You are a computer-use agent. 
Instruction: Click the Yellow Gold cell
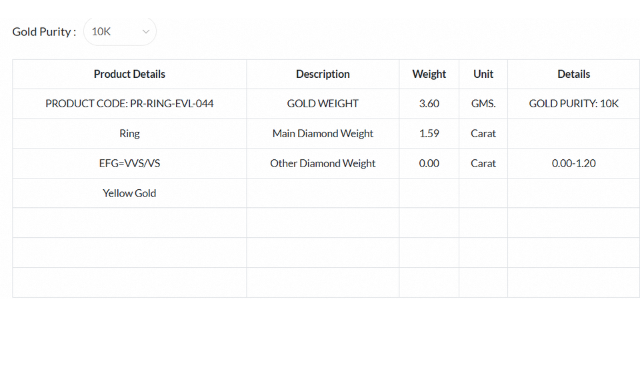coord(129,193)
